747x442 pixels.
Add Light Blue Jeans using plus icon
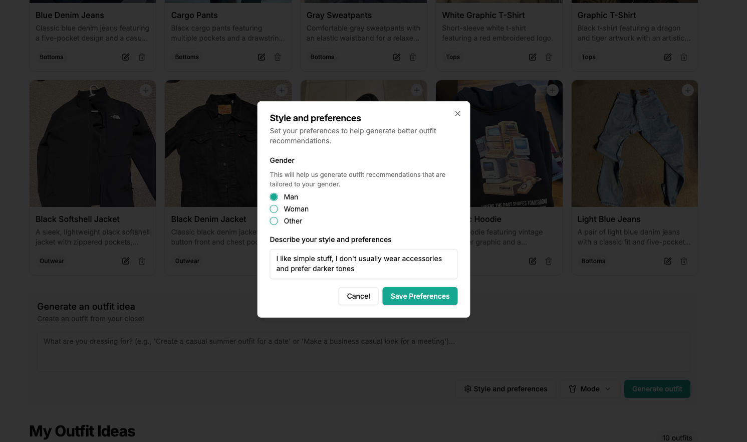pos(688,90)
